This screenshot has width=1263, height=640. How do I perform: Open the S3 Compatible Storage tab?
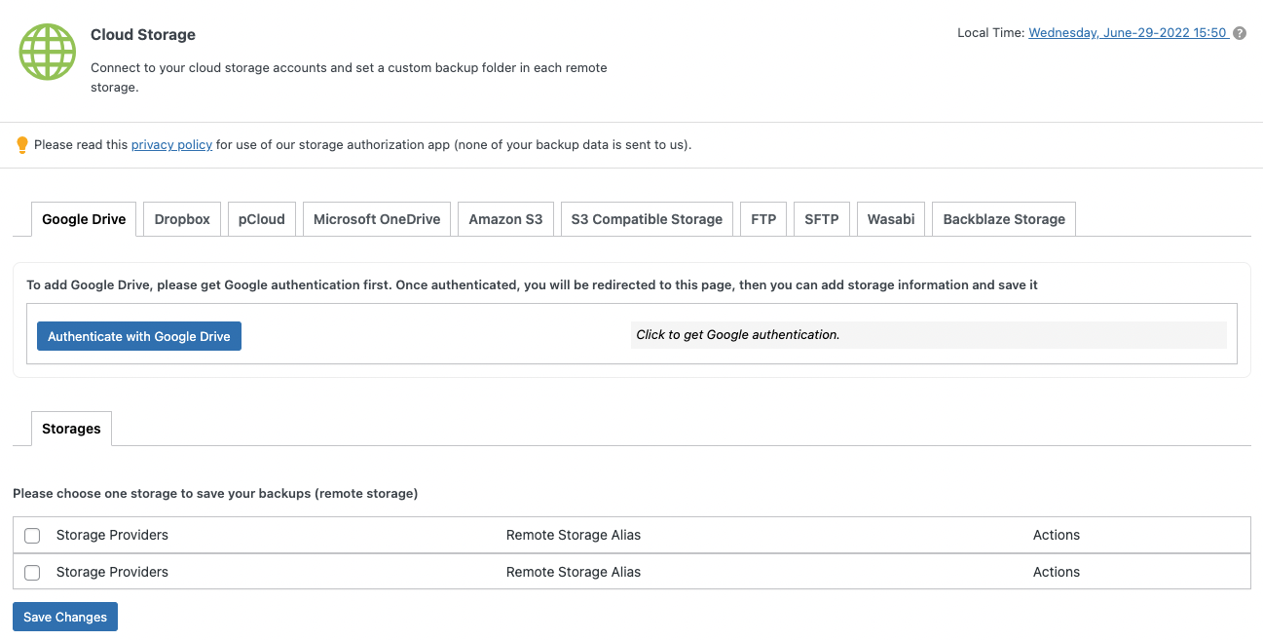[647, 219]
